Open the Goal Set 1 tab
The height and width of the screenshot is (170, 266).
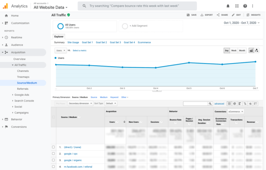pyautogui.click(x=87, y=43)
